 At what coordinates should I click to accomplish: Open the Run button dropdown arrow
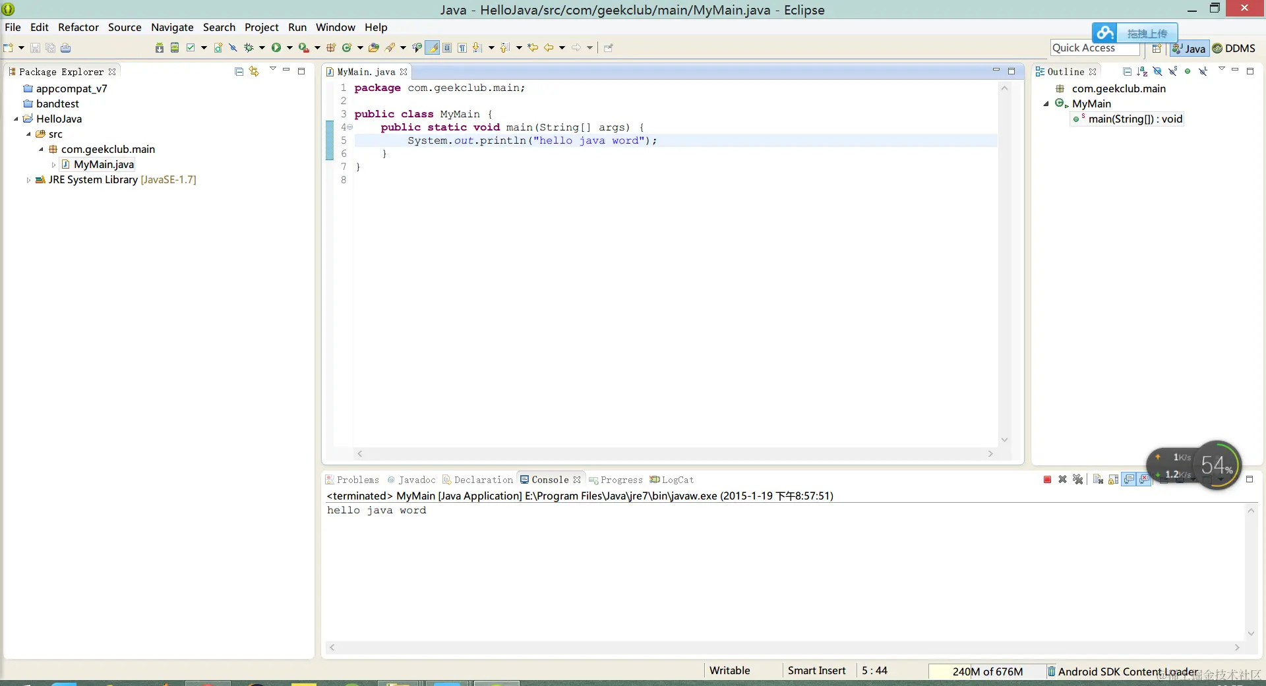pyautogui.click(x=289, y=47)
